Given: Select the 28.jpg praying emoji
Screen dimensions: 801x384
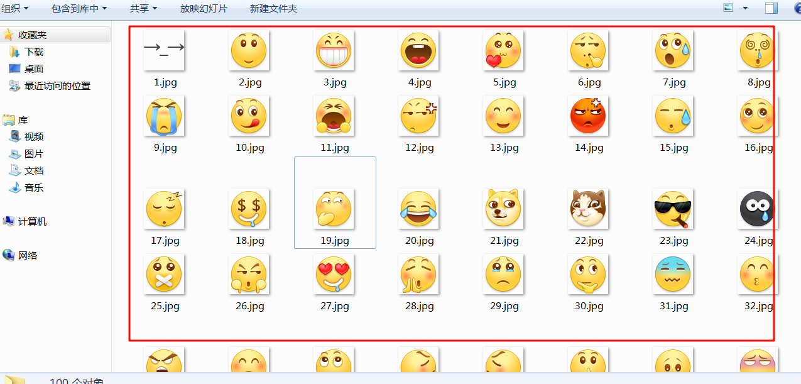Looking at the screenshot, I should [418, 274].
